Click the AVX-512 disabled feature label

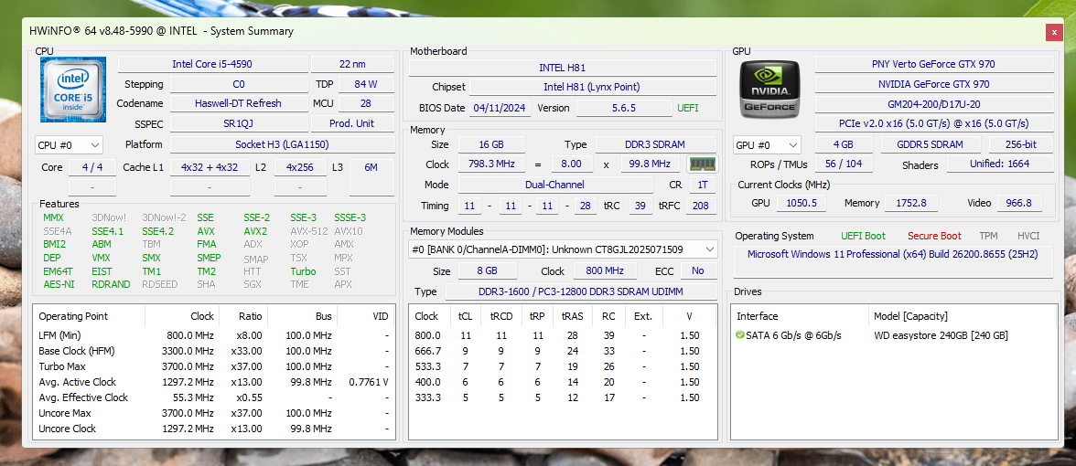[x=309, y=231]
